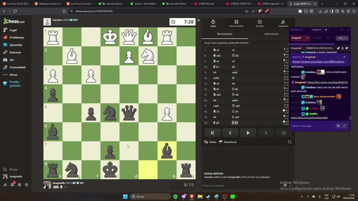This screenshot has width=358, height=201.
Task: Click the taskbar Buscar search box
Action: 150,197
